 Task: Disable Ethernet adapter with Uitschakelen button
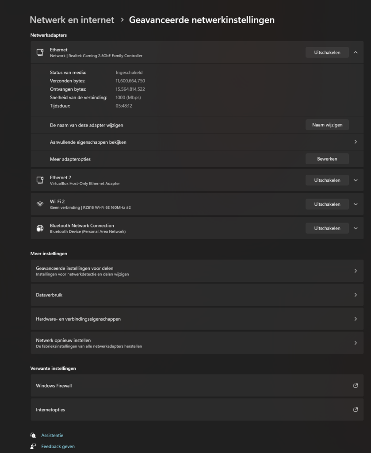[327, 52]
